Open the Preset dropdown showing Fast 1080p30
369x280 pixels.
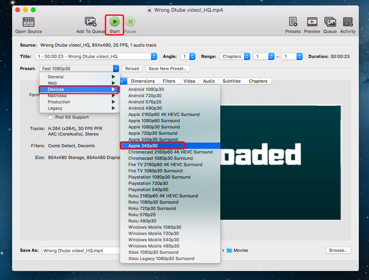coord(79,69)
